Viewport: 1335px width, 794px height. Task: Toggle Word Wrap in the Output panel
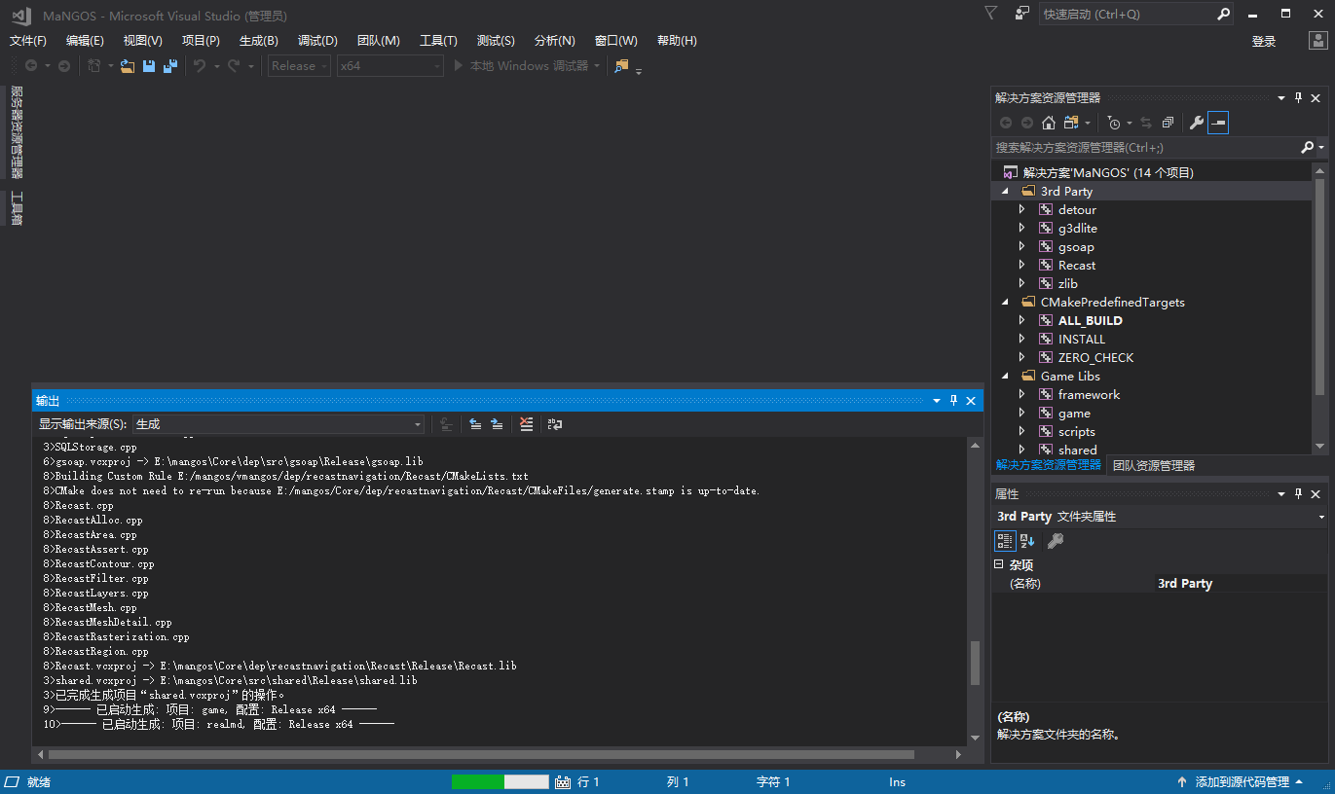point(555,424)
